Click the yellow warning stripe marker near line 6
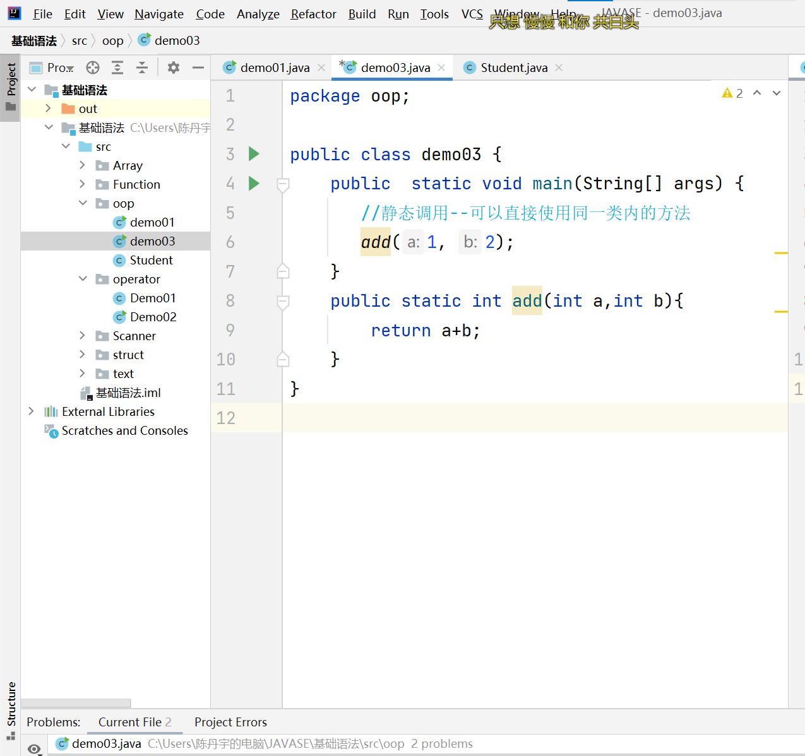Screen dimensions: 805x756 coord(781,253)
